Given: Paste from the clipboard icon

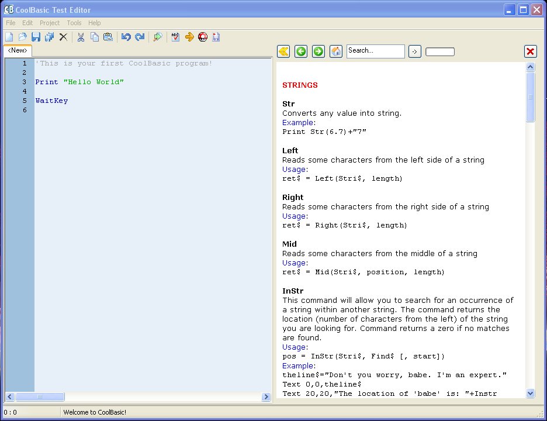Looking at the screenshot, I should point(108,37).
